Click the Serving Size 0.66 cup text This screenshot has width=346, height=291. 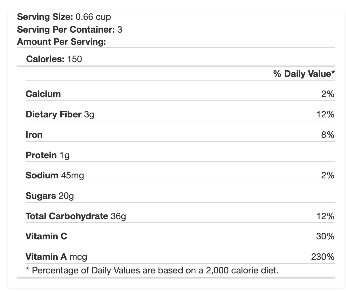click(64, 17)
